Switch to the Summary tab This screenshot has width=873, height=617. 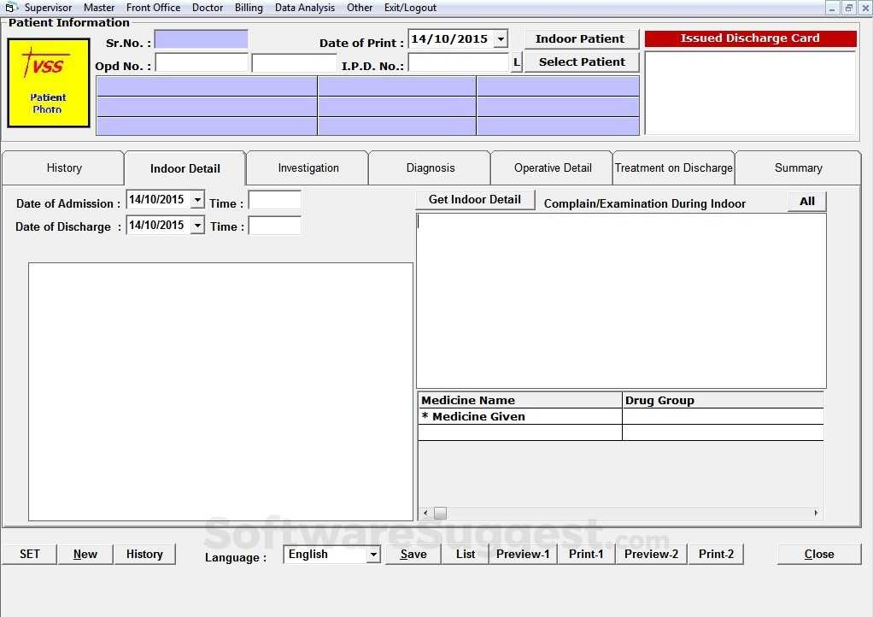(797, 167)
